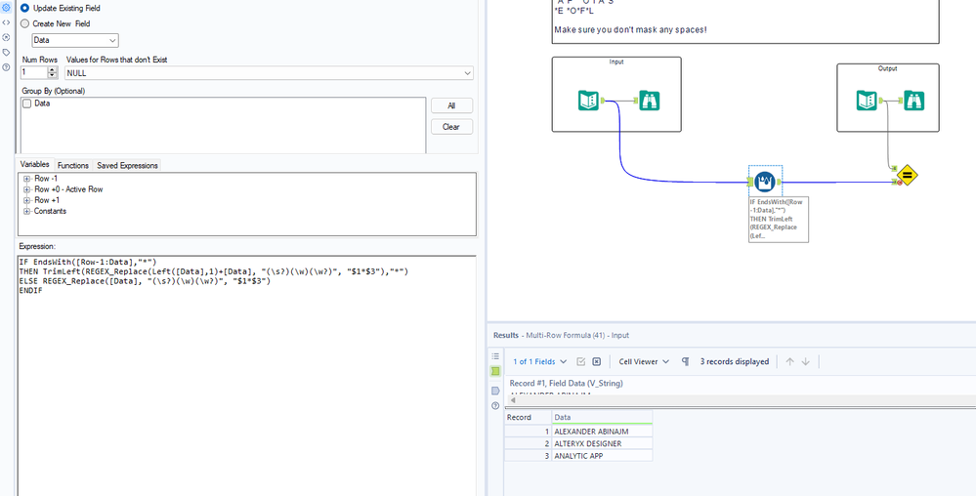Click the All button beside Group By
The width and height of the screenshot is (976, 496).
coord(451,105)
